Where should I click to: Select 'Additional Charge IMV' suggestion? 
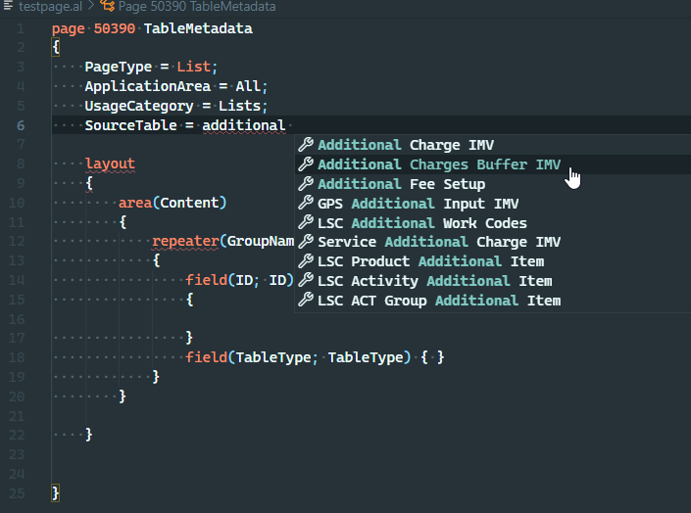[x=493, y=145]
